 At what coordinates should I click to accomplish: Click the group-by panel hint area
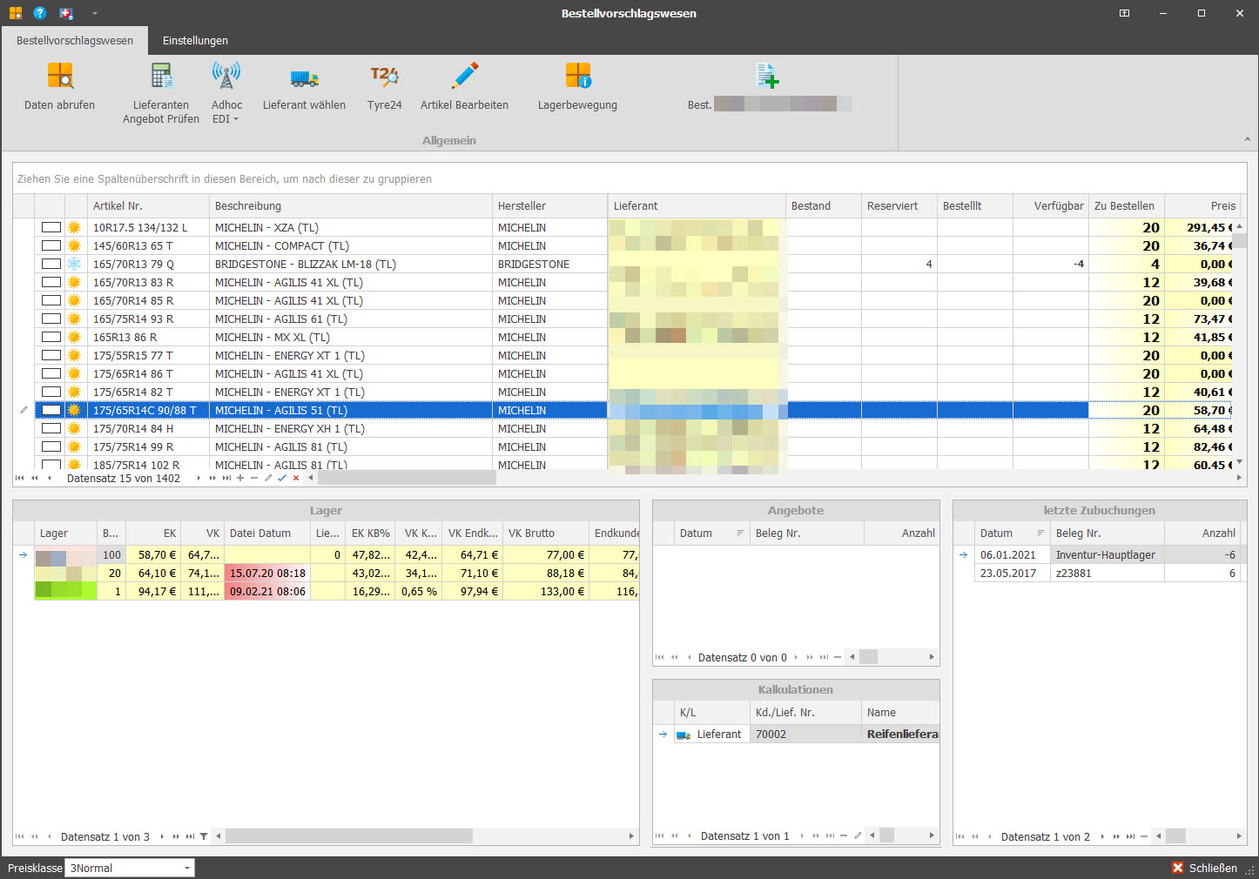tap(629, 178)
